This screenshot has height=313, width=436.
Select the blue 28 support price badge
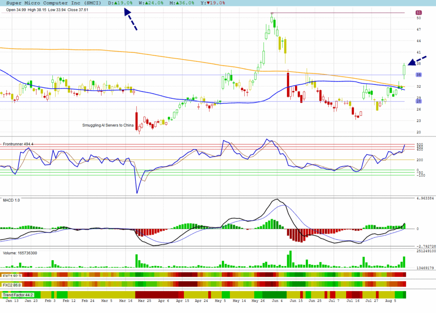[x=419, y=101]
